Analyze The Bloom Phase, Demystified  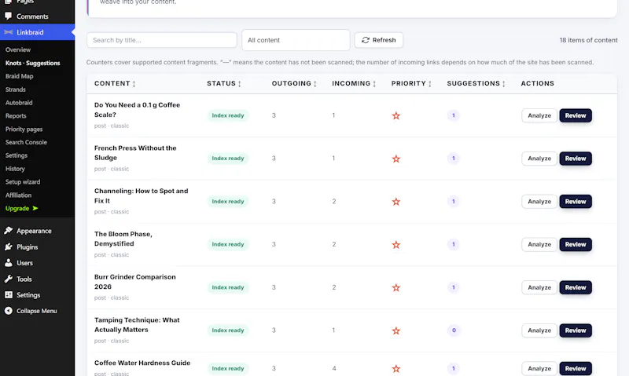click(x=539, y=244)
